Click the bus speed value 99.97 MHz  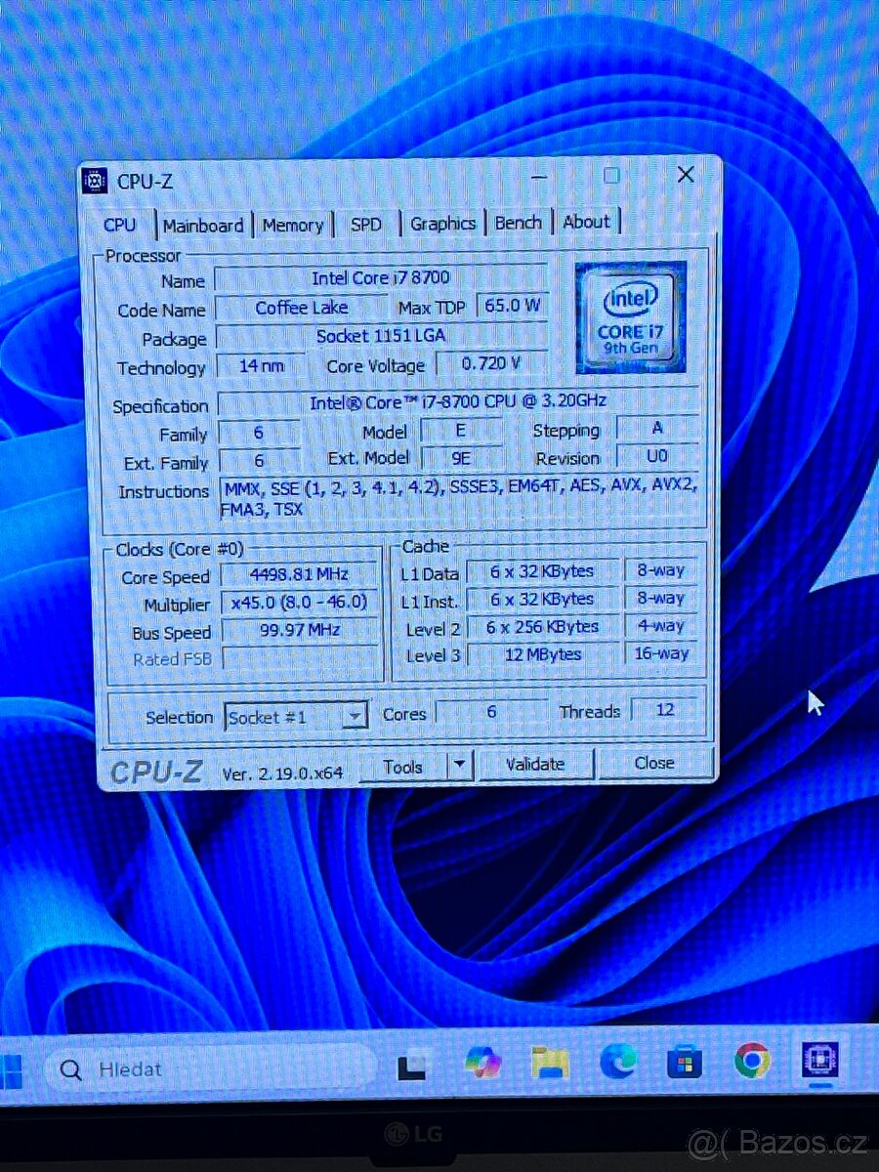299,631
